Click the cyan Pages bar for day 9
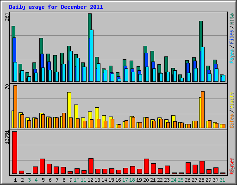Viewport: 237px width, 185px height. pos(71,66)
